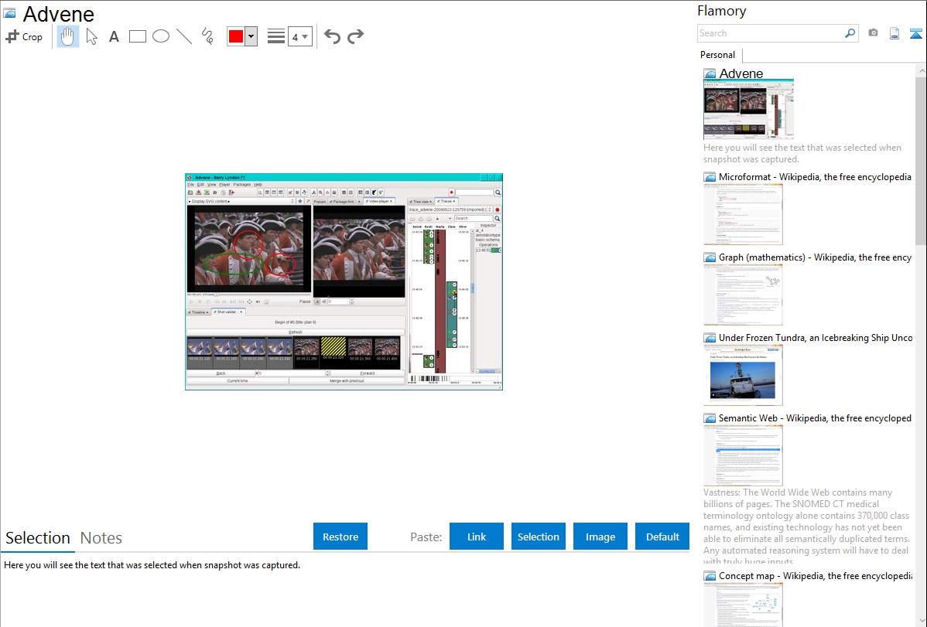The image size is (927, 627).
Task: Click the red color swatch
Action: click(x=236, y=36)
